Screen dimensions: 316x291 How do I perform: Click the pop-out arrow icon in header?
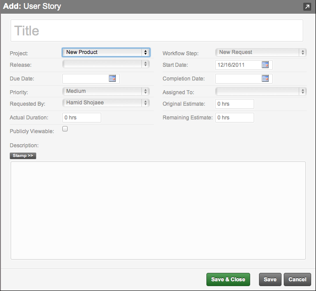pos(307,7)
